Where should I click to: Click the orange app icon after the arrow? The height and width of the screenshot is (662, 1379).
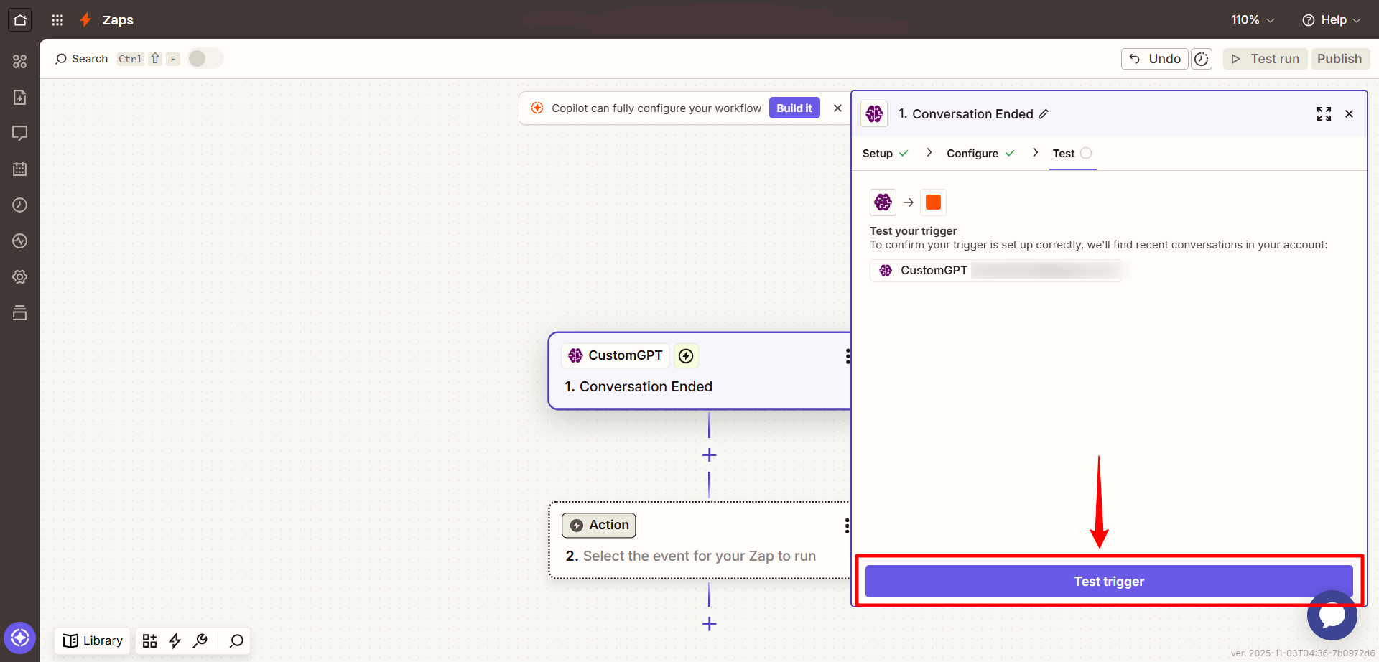[x=934, y=202]
